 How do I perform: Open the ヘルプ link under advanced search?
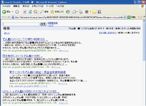pos(50,25)
